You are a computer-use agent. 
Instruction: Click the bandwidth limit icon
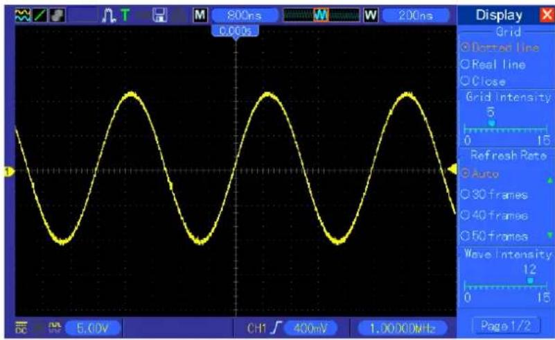point(55,328)
